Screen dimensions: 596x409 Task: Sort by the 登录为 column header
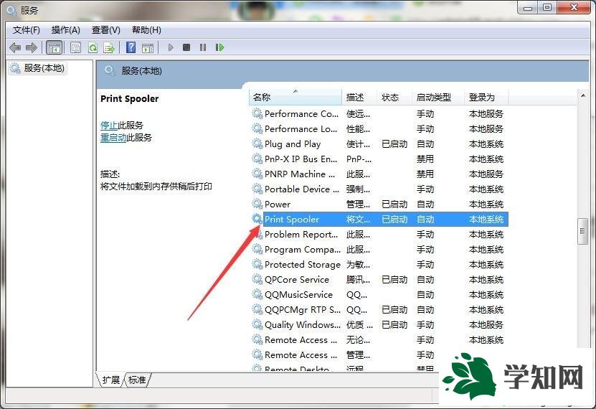tap(486, 98)
